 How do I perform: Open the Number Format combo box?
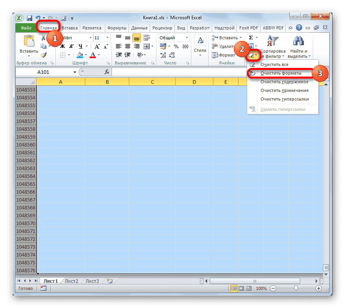coord(173,38)
